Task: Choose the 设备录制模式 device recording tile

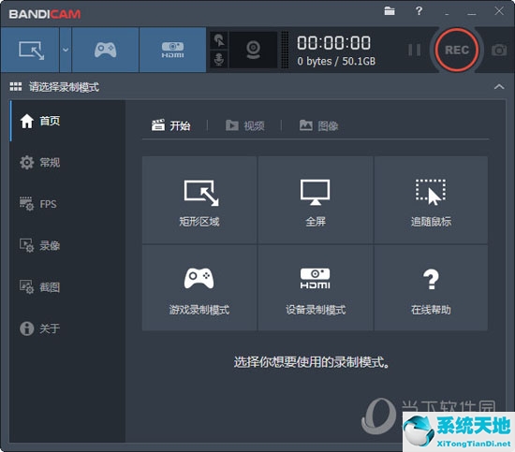Action: point(316,287)
